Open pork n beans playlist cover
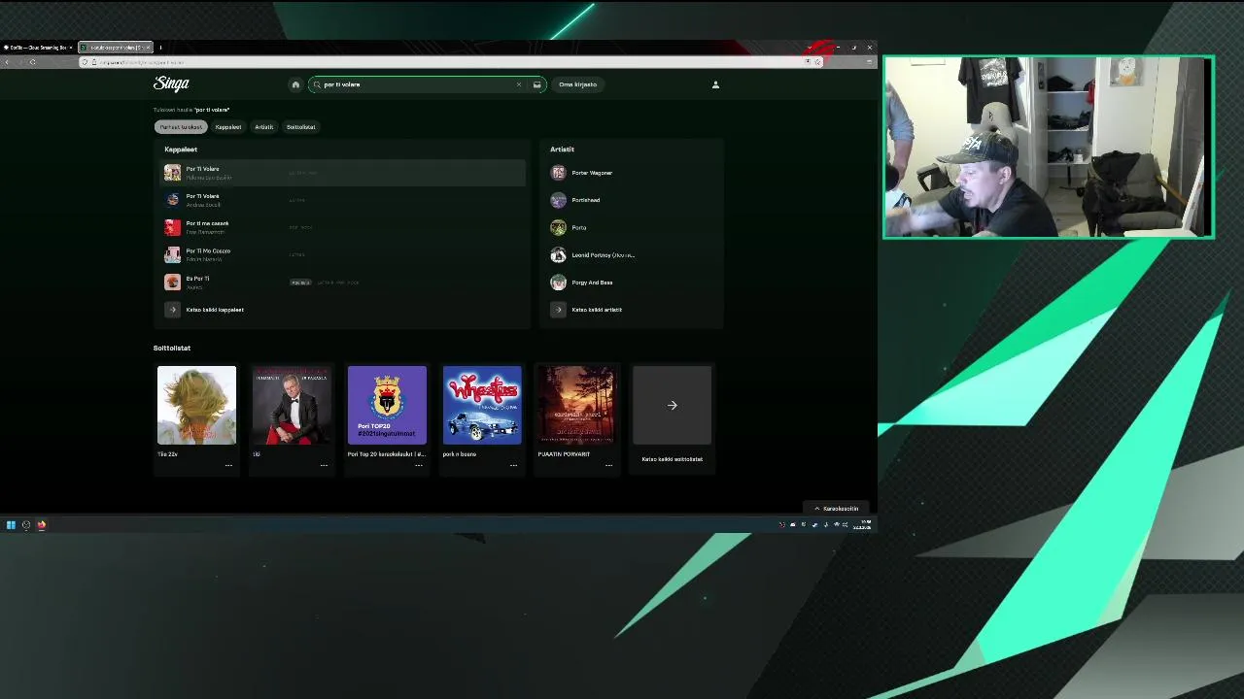 pyautogui.click(x=482, y=405)
